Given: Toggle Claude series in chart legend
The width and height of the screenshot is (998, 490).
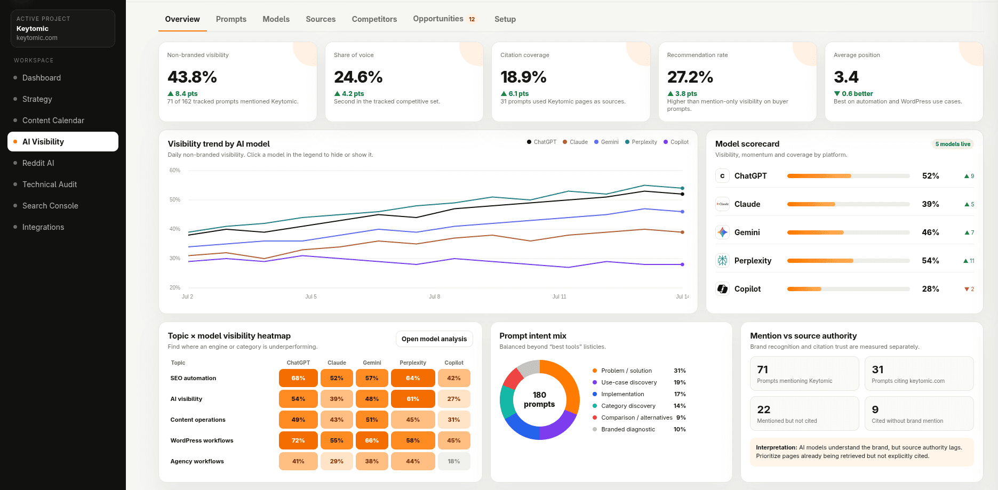Looking at the screenshot, I should tap(575, 142).
